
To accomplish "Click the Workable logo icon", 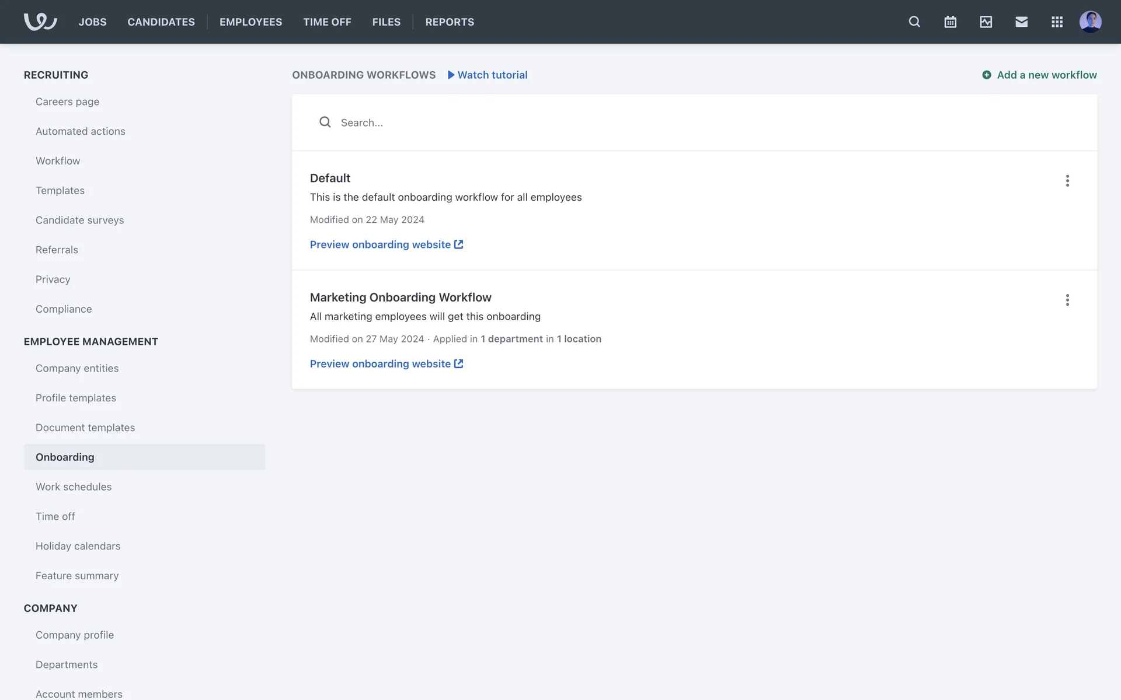I will pyautogui.click(x=40, y=22).
